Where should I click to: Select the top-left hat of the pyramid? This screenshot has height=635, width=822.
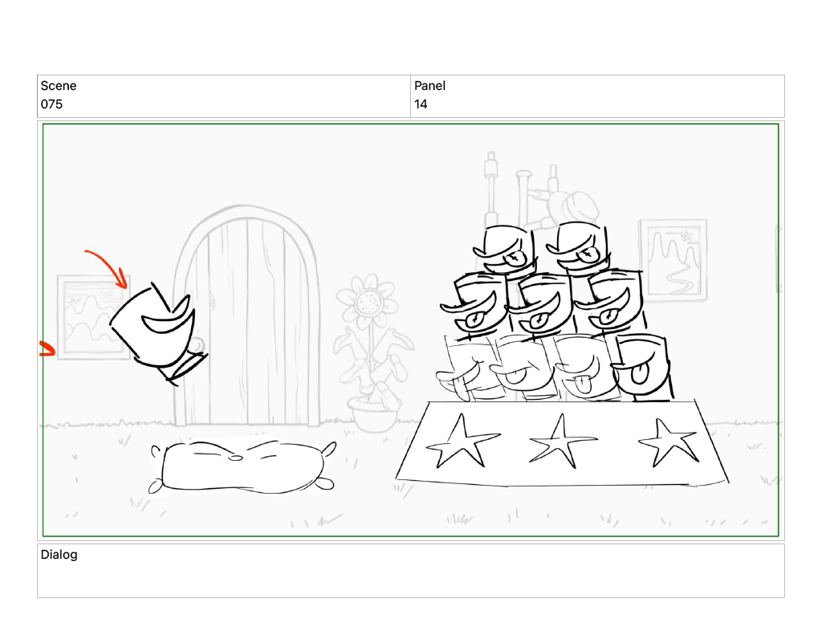pyautogui.click(x=504, y=250)
